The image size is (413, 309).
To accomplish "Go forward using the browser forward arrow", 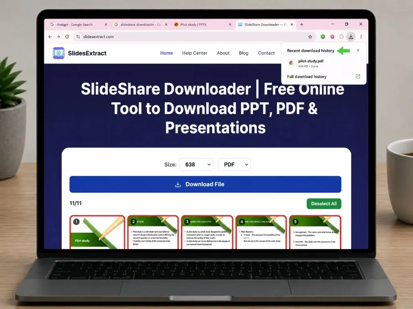I will (x=58, y=37).
